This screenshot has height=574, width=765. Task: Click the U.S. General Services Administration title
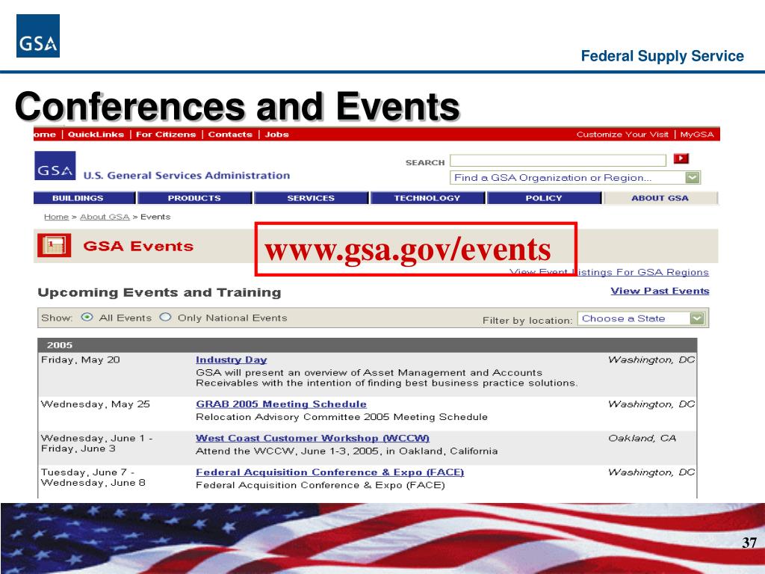186,175
